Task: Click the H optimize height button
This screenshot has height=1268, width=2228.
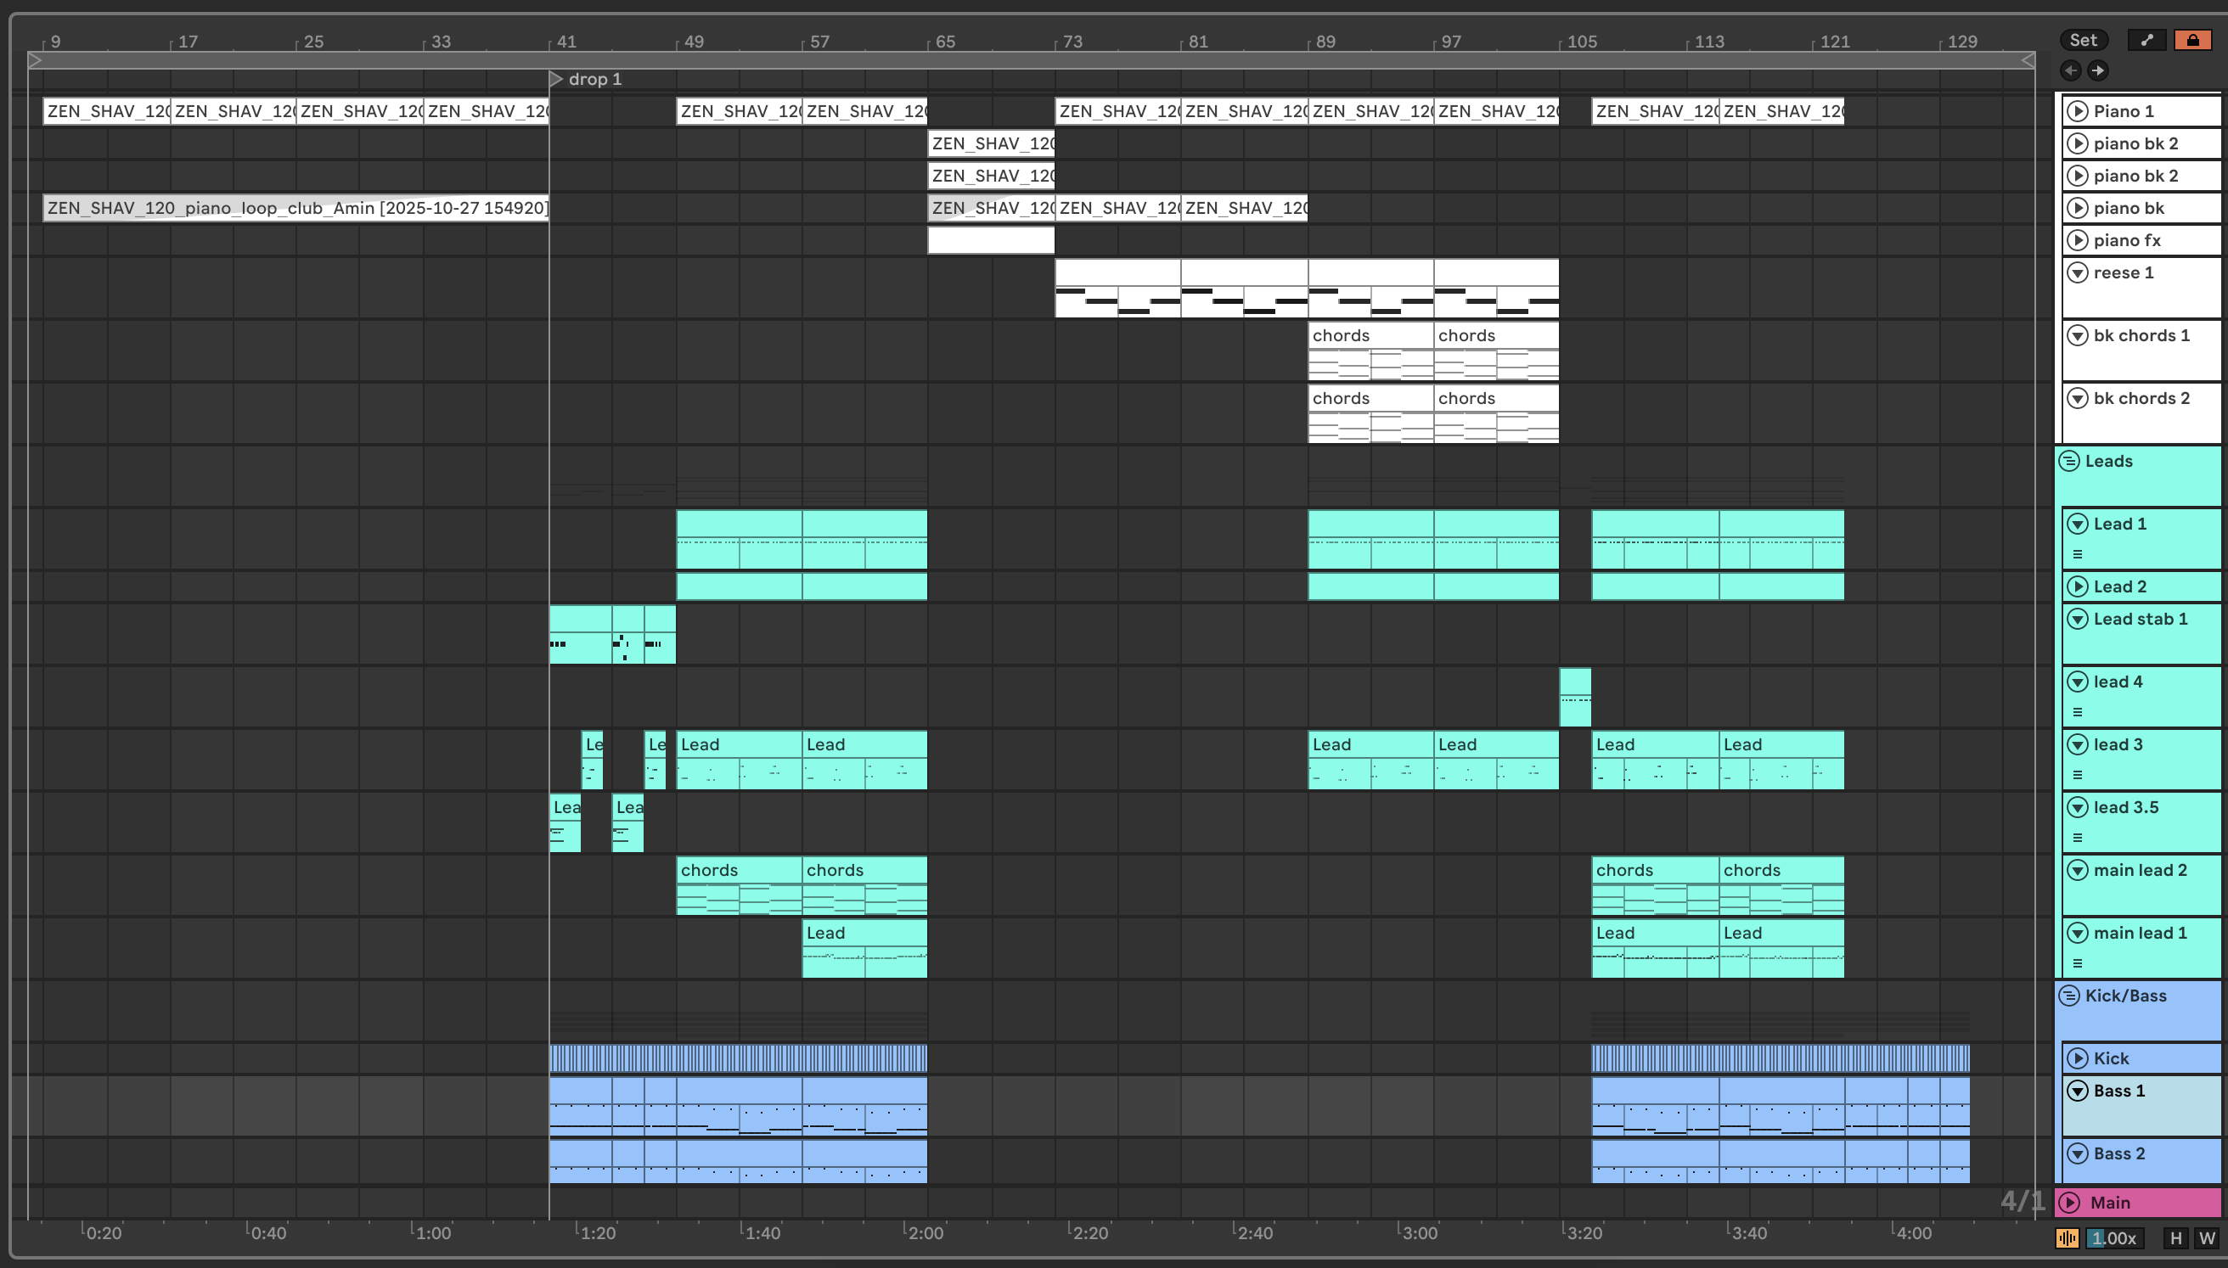Action: pyautogui.click(x=2176, y=1237)
